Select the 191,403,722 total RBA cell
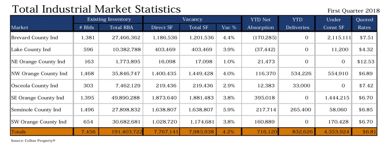388x150 pixels. point(121,132)
